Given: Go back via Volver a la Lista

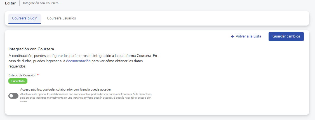Looking at the screenshot, I should pyautogui.click(x=248, y=36).
